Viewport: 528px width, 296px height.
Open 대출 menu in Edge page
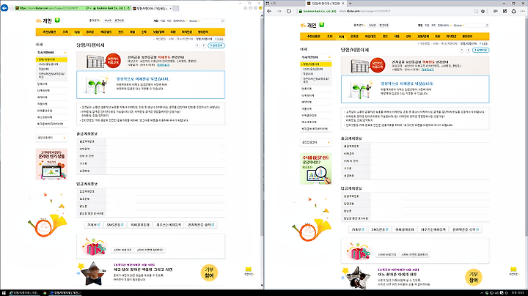pos(397,37)
